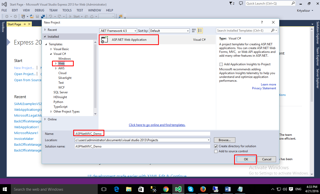Click the project Name input field
The height and width of the screenshot is (194, 320).
[x=142, y=134]
